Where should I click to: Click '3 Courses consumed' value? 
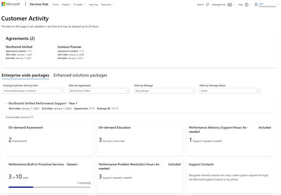tap(112, 140)
